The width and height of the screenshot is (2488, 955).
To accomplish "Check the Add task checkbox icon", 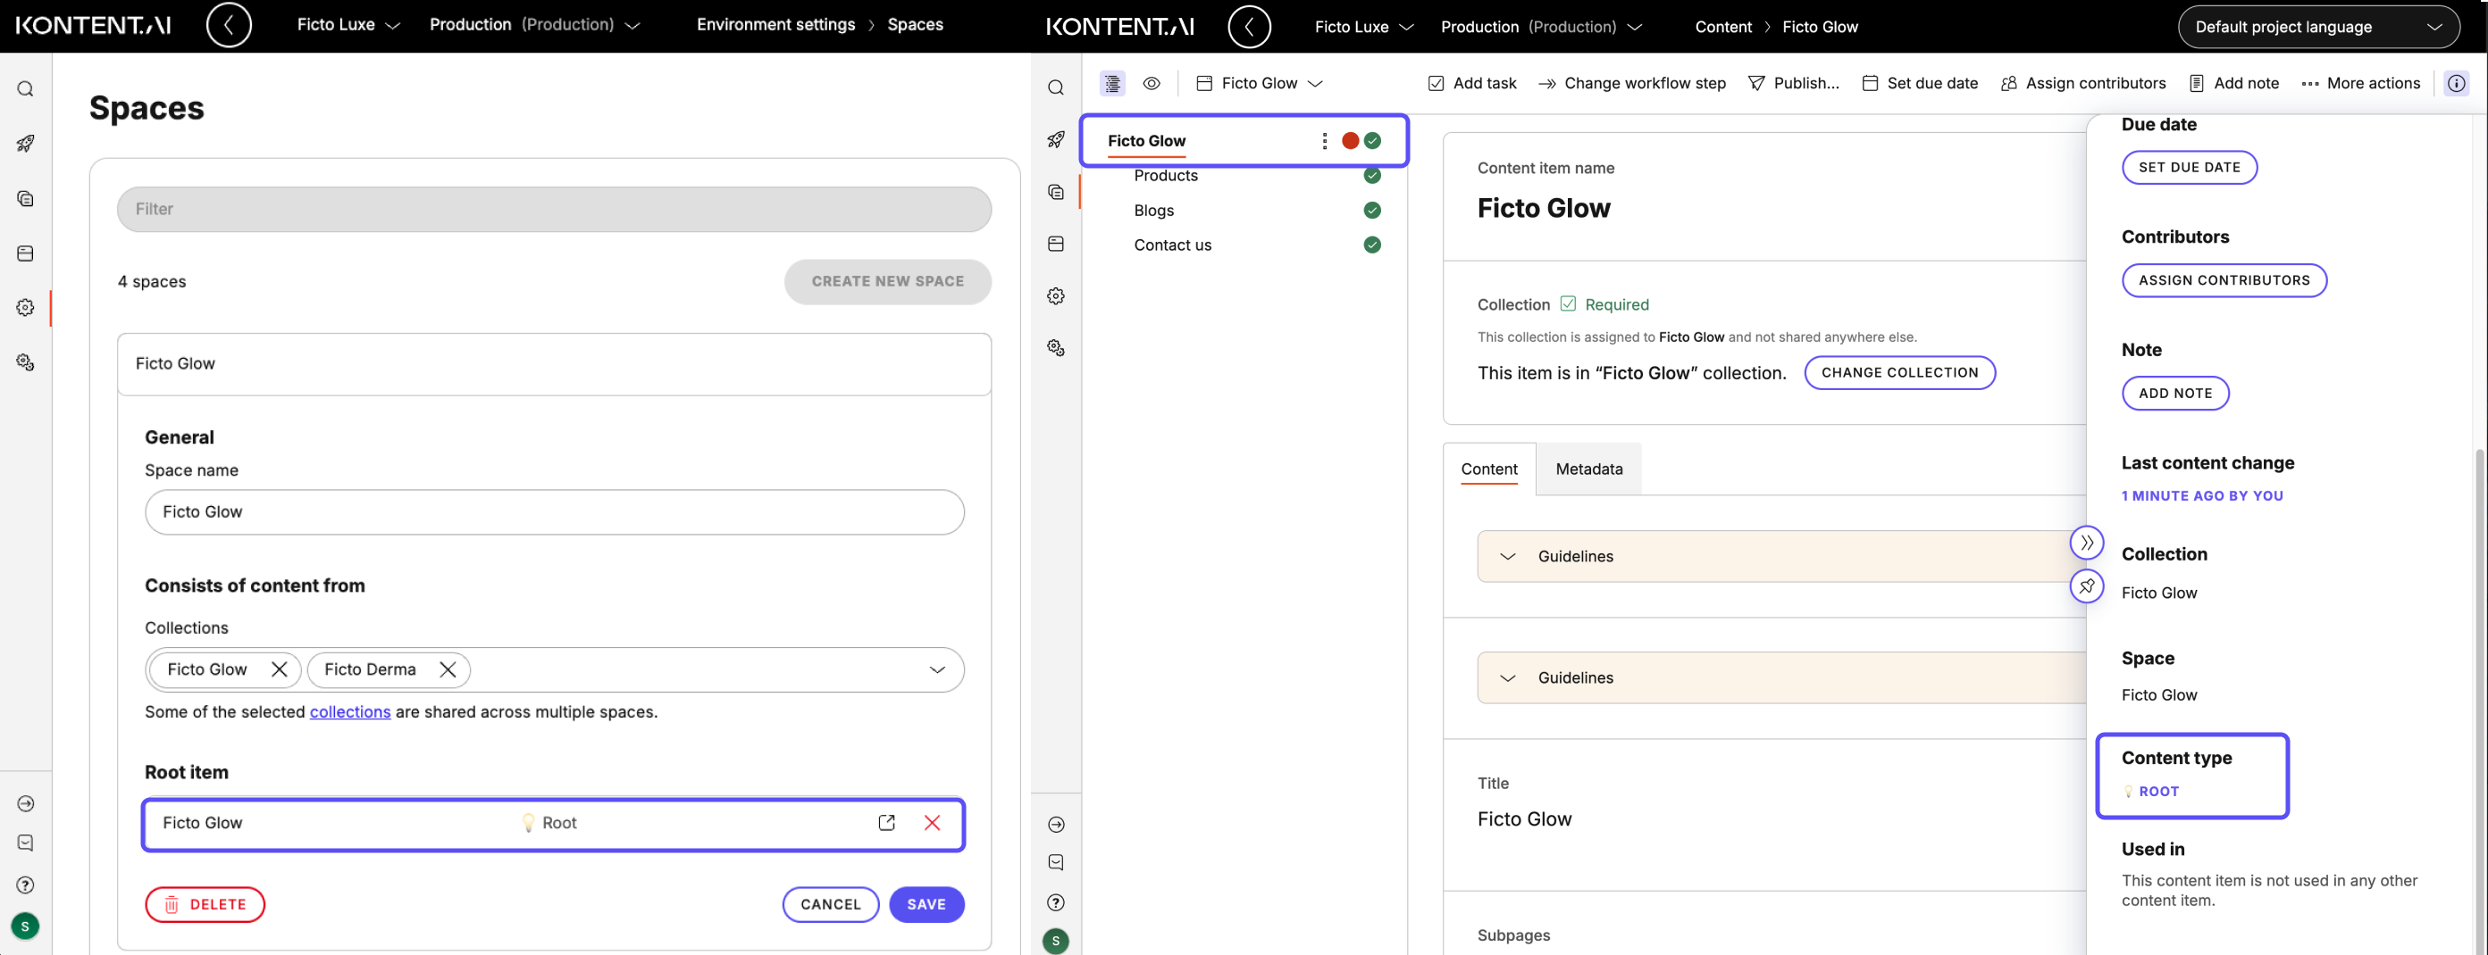I will click(x=1437, y=83).
